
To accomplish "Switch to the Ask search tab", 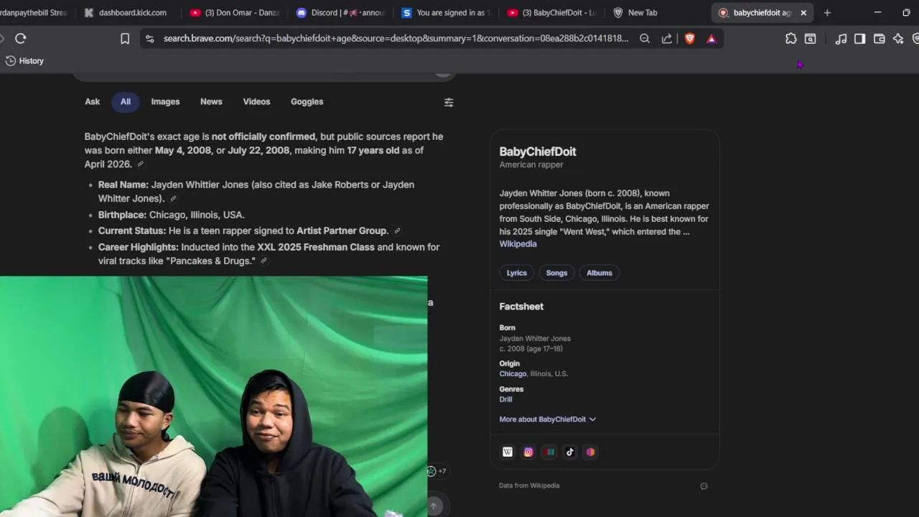I will pos(93,102).
